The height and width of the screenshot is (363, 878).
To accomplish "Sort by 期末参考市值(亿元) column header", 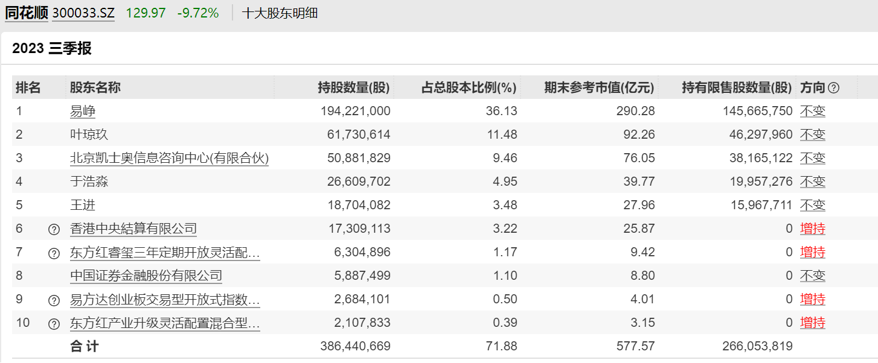I will [599, 87].
